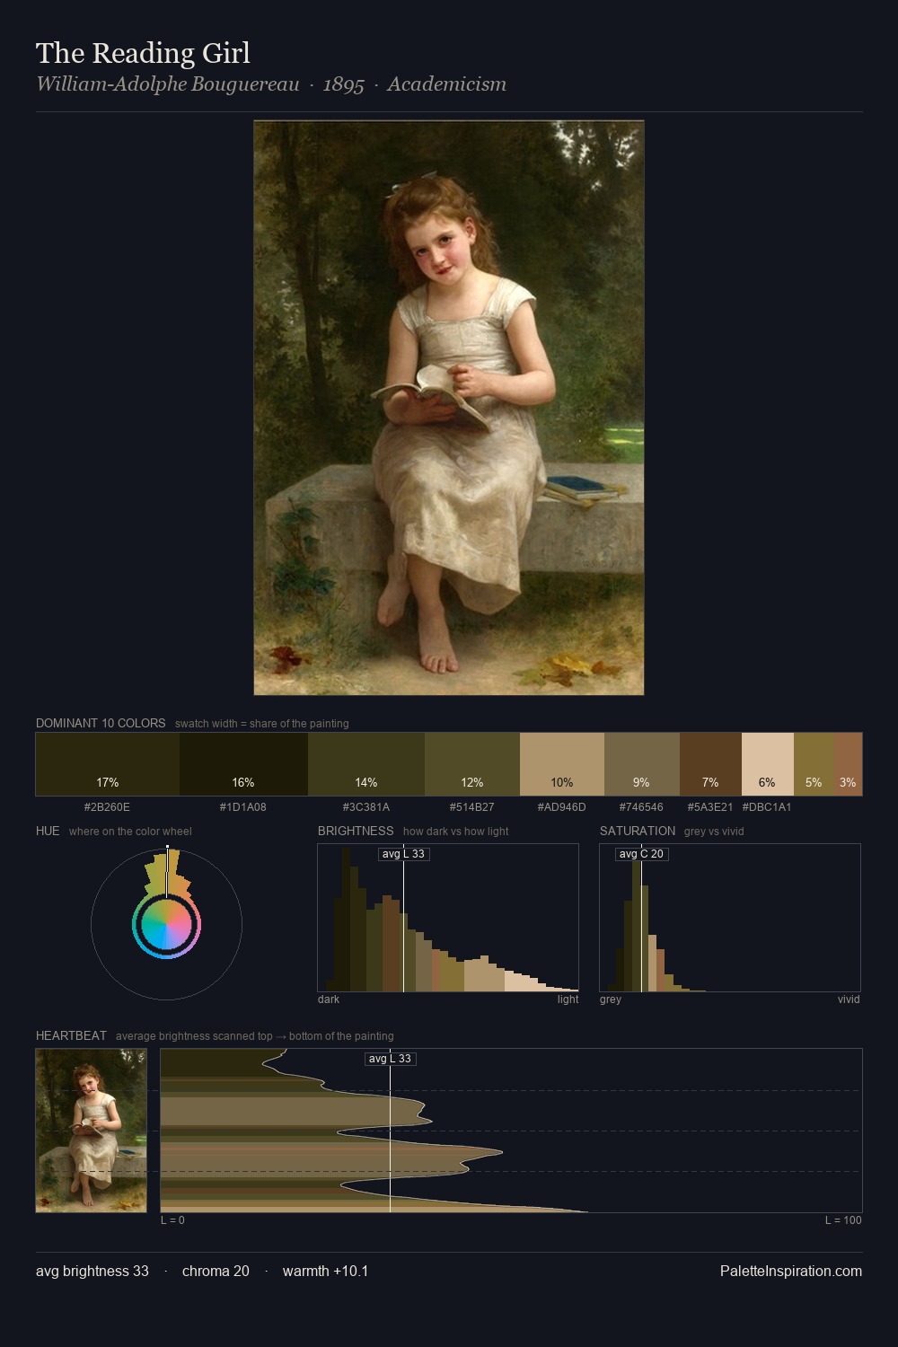
Task: Click footer stat 'chroma 20'
Action: pyautogui.click(x=216, y=1271)
